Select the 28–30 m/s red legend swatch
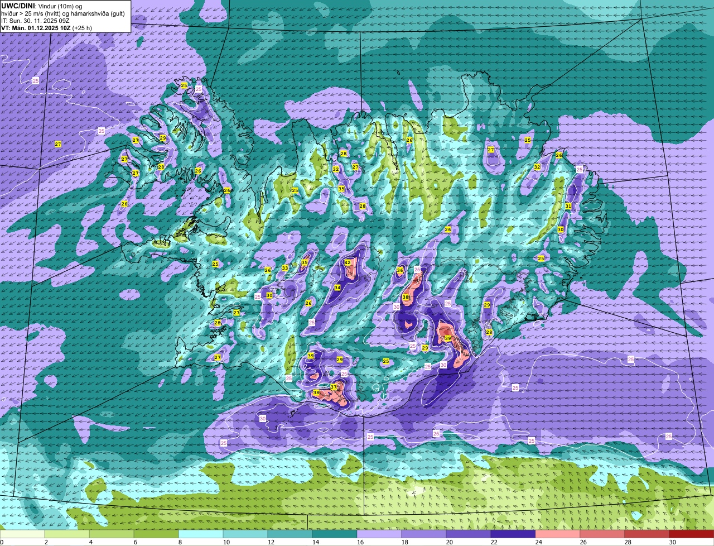 (647, 534)
